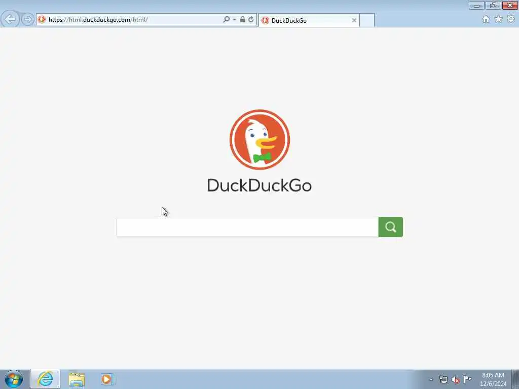This screenshot has height=389, width=519.
Task: Open Windows Explorer folder taskbar icon
Action: pyautogui.click(x=77, y=379)
